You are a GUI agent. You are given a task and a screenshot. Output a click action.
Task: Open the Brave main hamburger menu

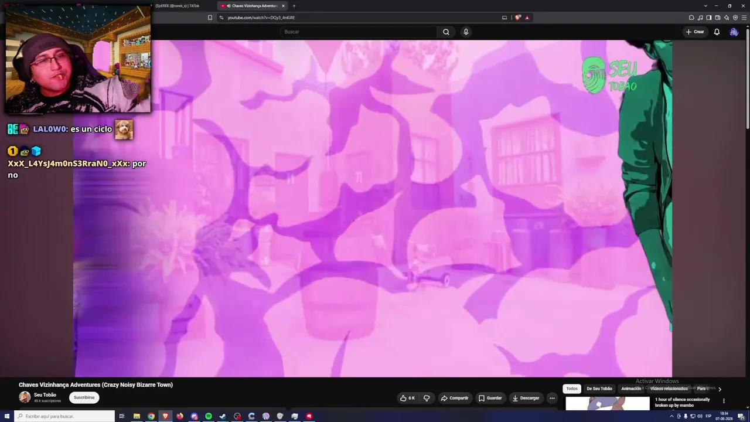(744, 18)
